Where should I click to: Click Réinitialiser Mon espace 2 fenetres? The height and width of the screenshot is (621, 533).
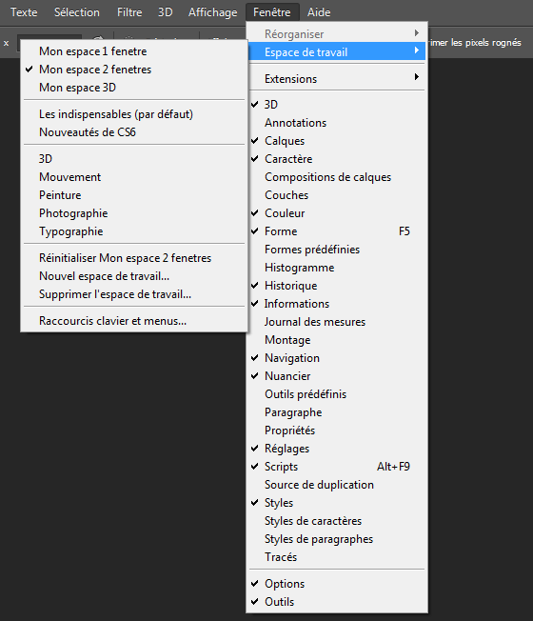134,258
